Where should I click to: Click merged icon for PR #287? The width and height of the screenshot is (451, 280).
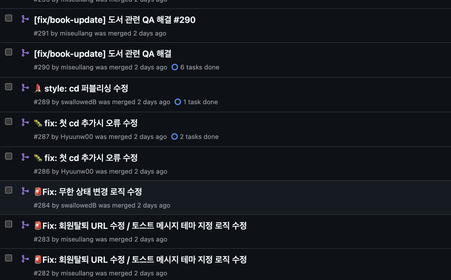pos(25,122)
